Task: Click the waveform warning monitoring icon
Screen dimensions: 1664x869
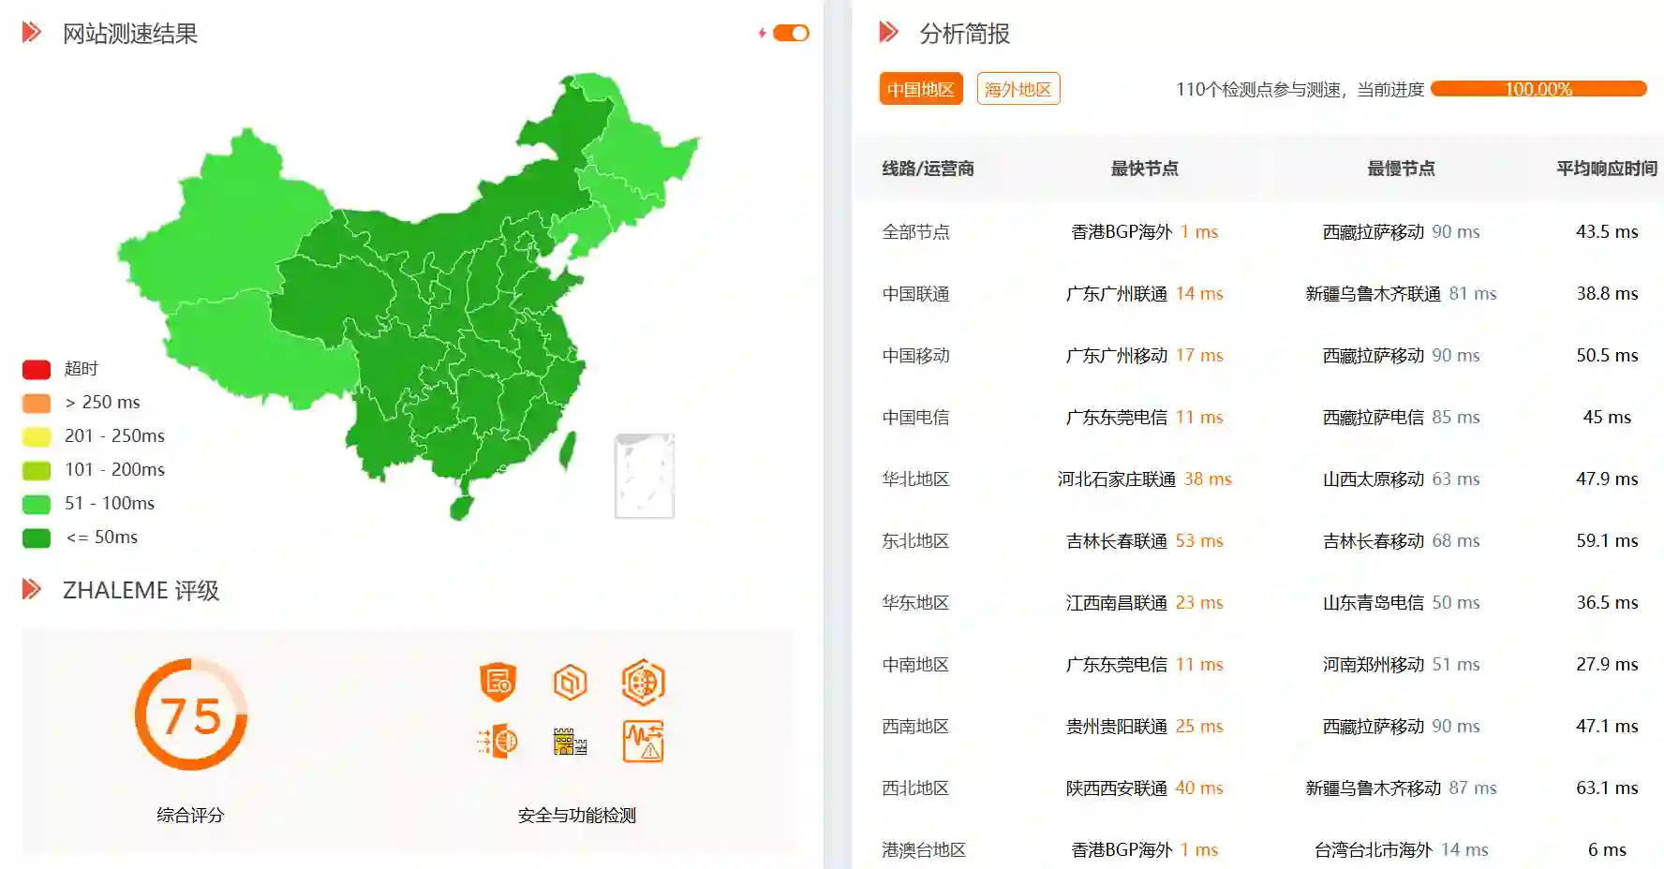Action: (644, 740)
